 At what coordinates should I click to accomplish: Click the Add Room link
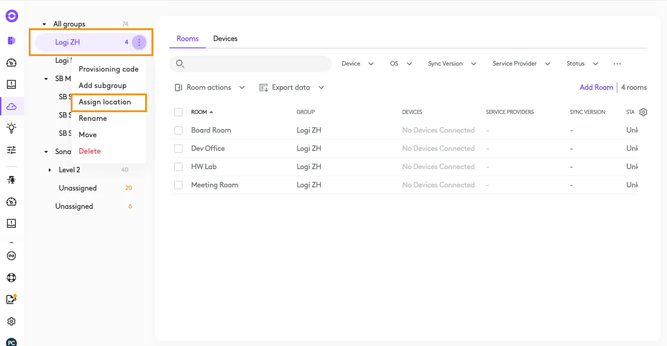(x=596, y=88)
